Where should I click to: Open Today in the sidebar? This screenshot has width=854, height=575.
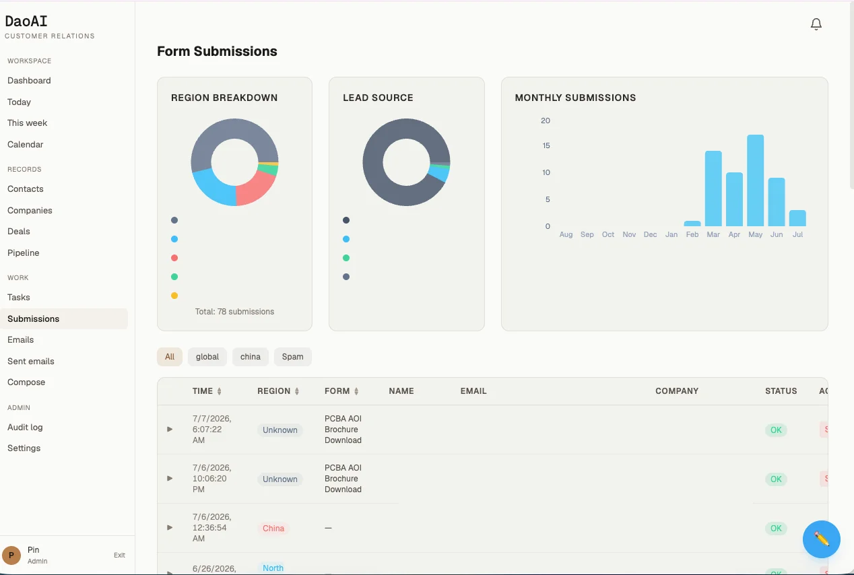(19, 102)
